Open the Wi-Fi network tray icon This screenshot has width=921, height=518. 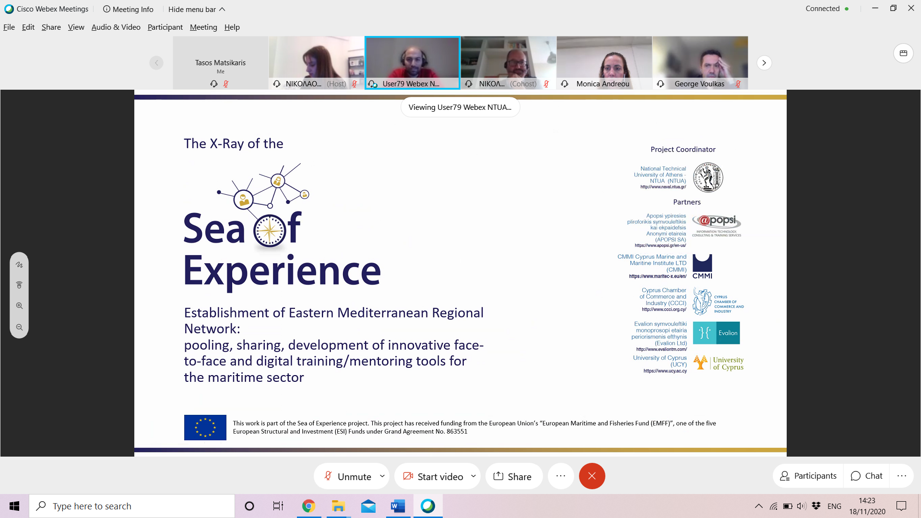774,506
